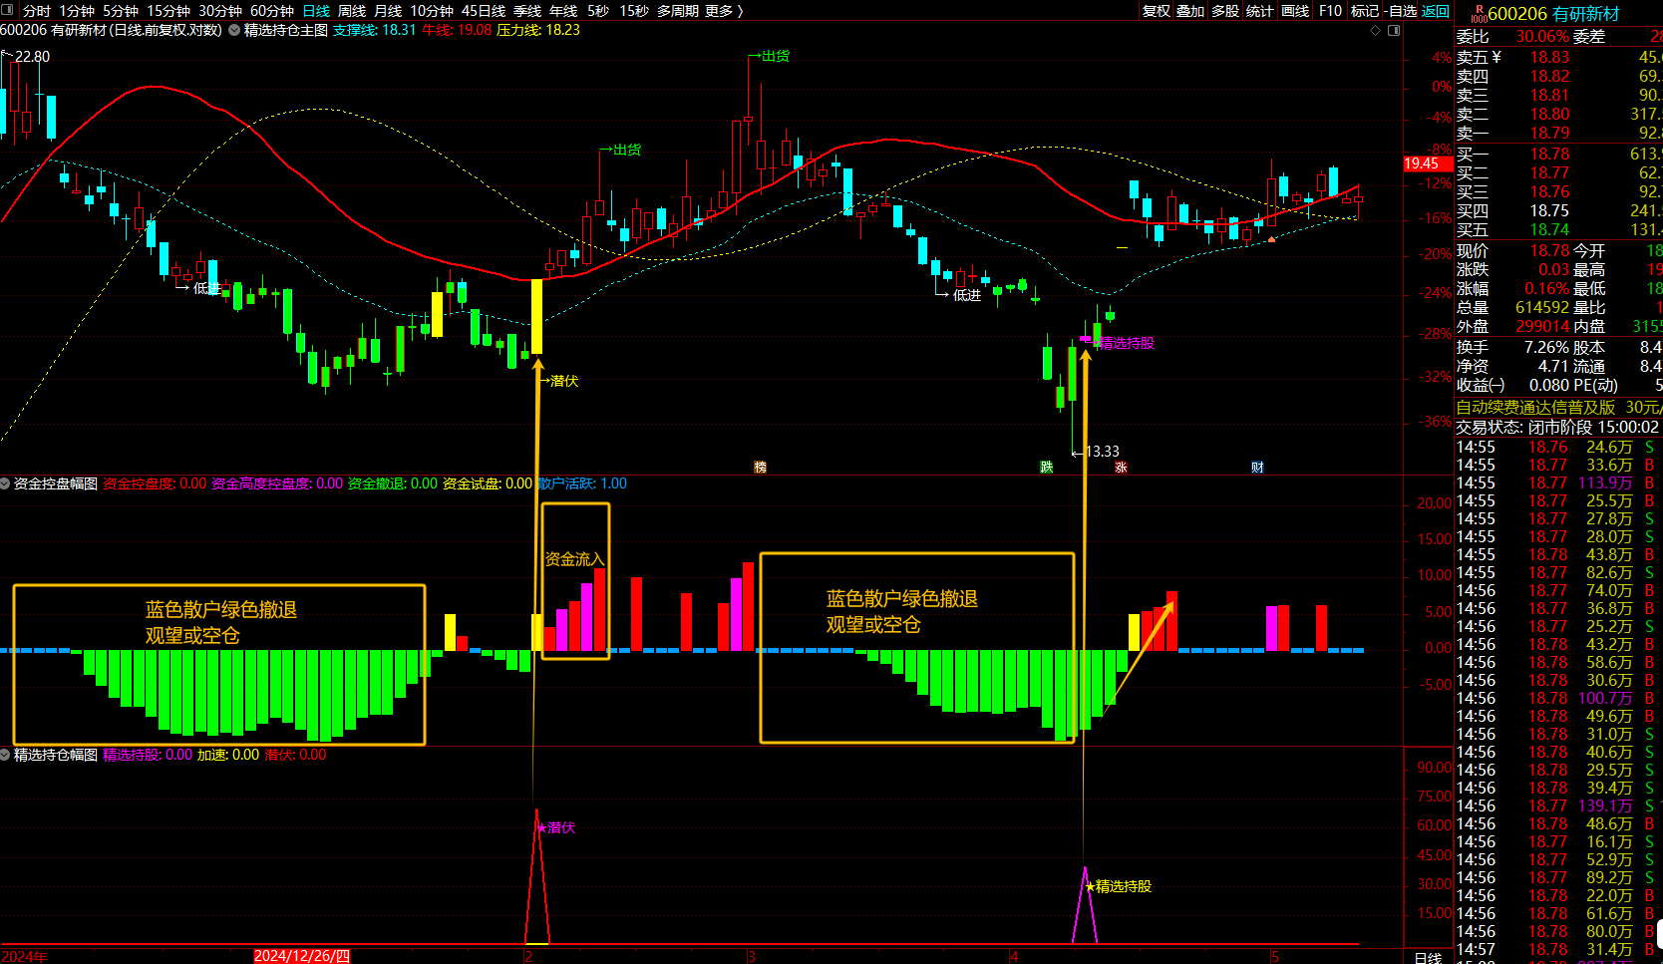Click the 压力线: 18.23 indicator label

(538, 30)
